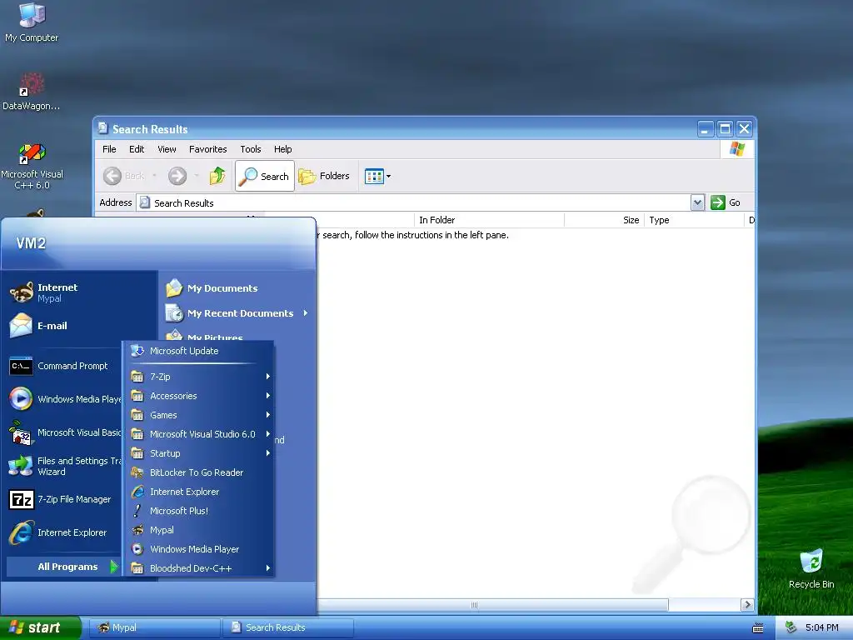The height and width of the screenshot is (640, 853).
Task: Switch to Search Results taskbar button
Action: coord(288,627)
